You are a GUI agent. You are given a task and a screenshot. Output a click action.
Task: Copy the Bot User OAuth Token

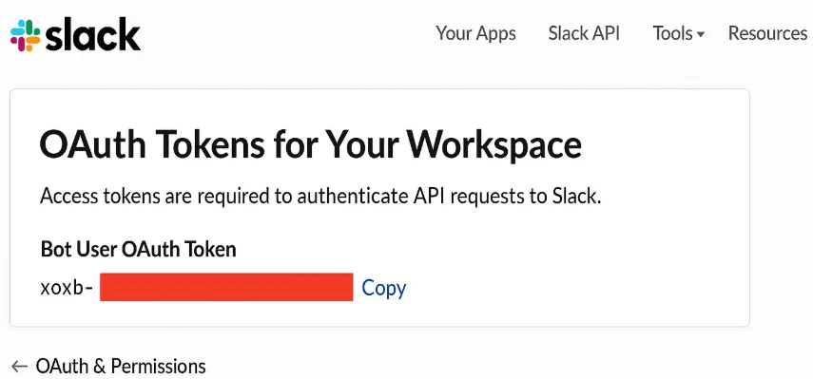tap(384, 288)
